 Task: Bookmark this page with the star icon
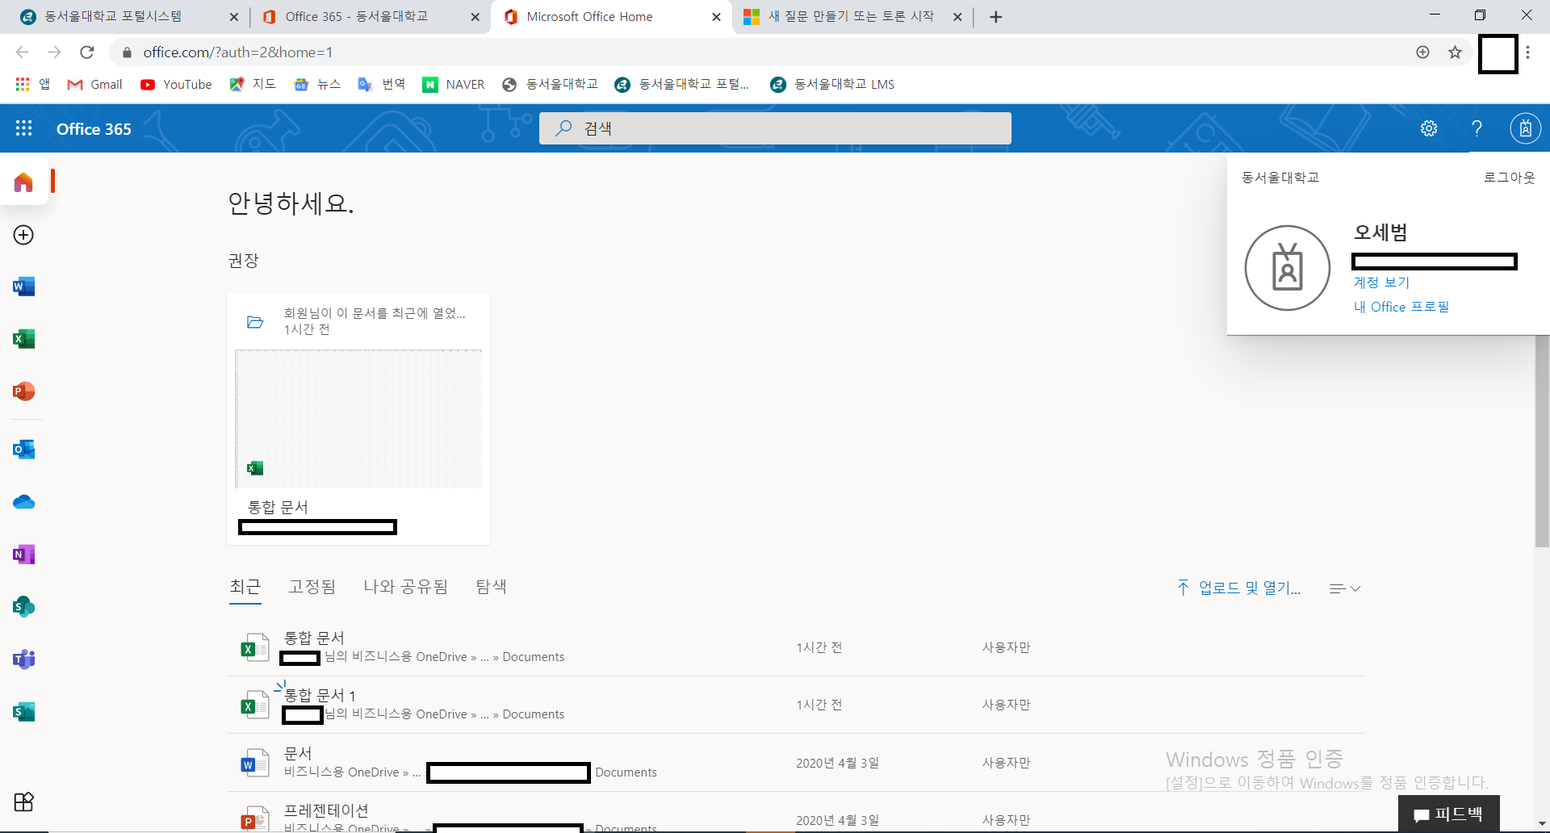pos(1455,52)
